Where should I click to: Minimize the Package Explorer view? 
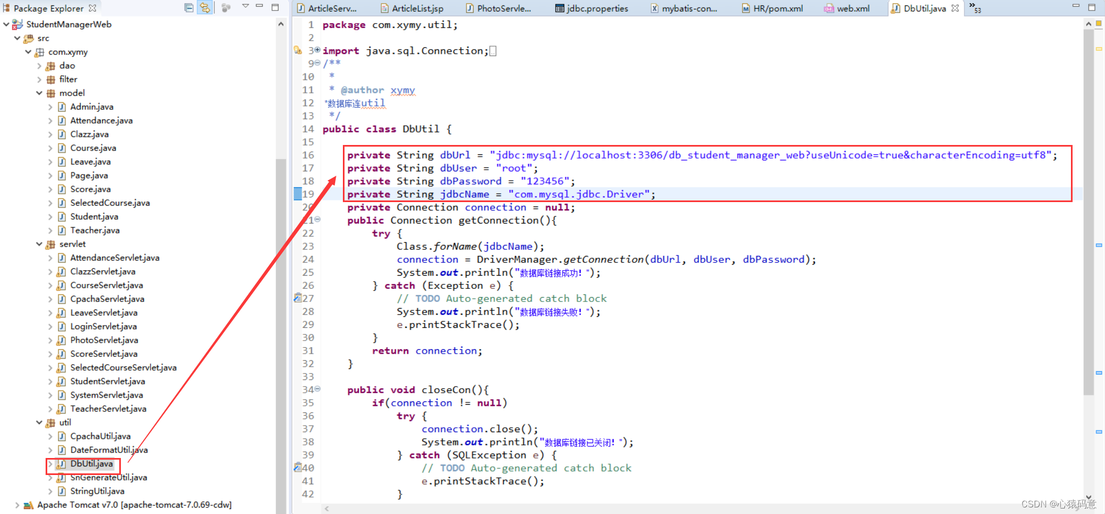[x=259, y=8]
